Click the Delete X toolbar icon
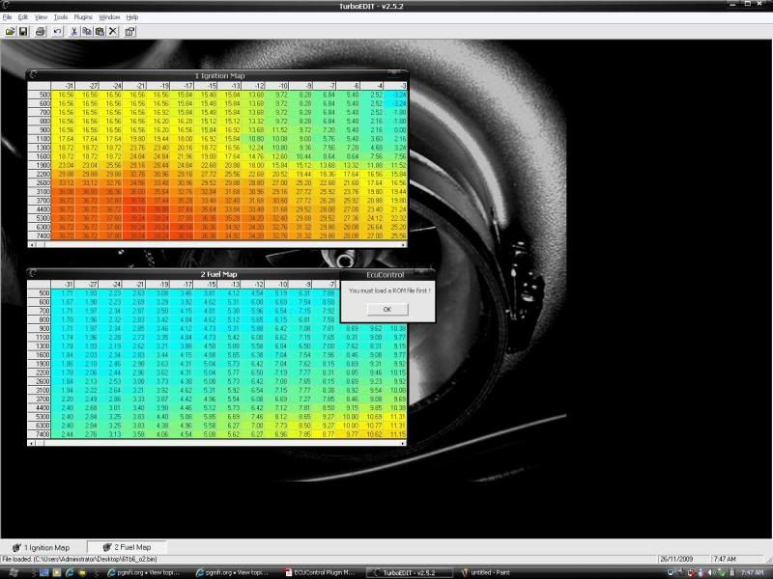The width and height of the screenshot is (773, 579). click(113, 32)
